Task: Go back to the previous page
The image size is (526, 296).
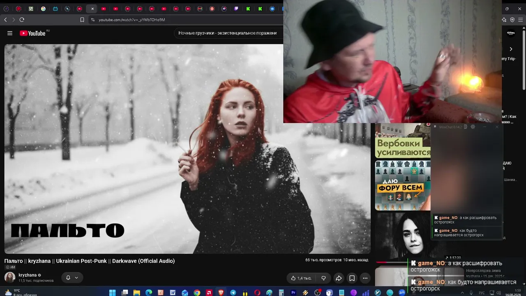Action: click(5, 20)
